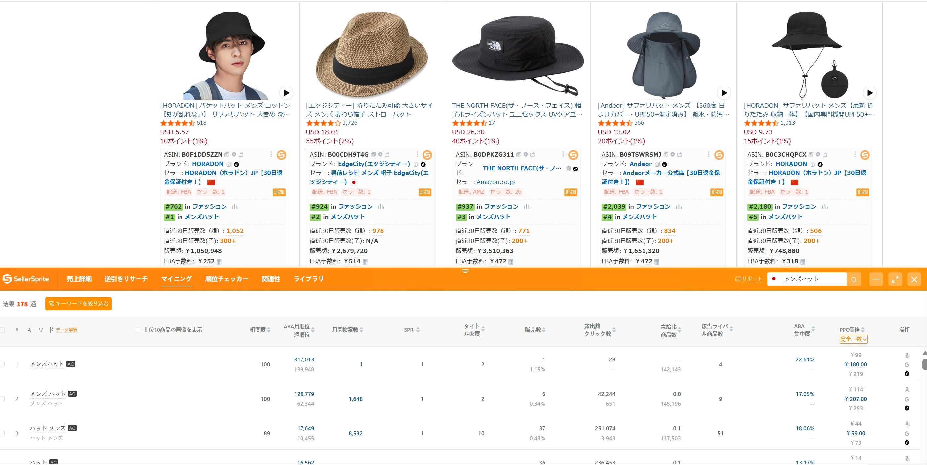This screenshot has height=465, width=927.
Task: Check the row 2 メンズ ハット checkbox
Action: coord(2,399)
